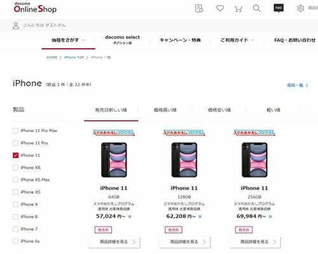Click the docomo Online Shop logo
Image resolution: width=318 pixels, height=254 pixels.
click(x=35, y=8)
